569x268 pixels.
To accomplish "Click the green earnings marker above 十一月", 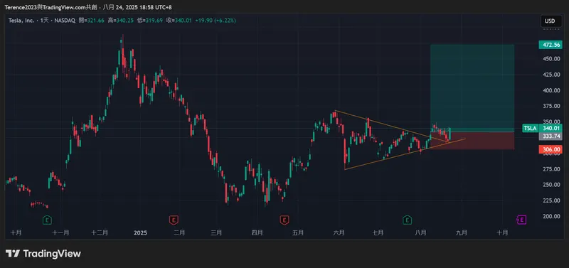I will (47, 220).
